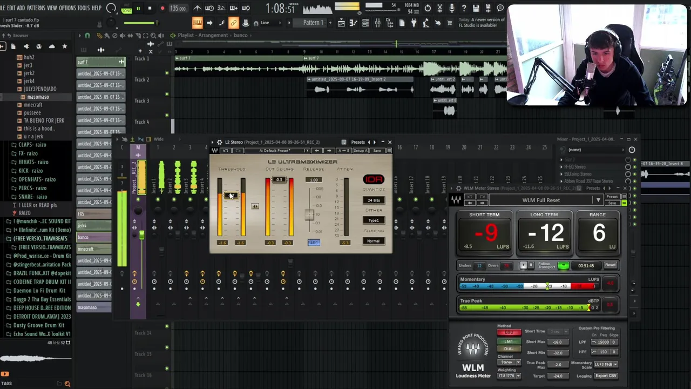Click the Browser search magnifier icon
Viewport: 691px width, 389px height.
pyautogui.click(x=67, y=384)
